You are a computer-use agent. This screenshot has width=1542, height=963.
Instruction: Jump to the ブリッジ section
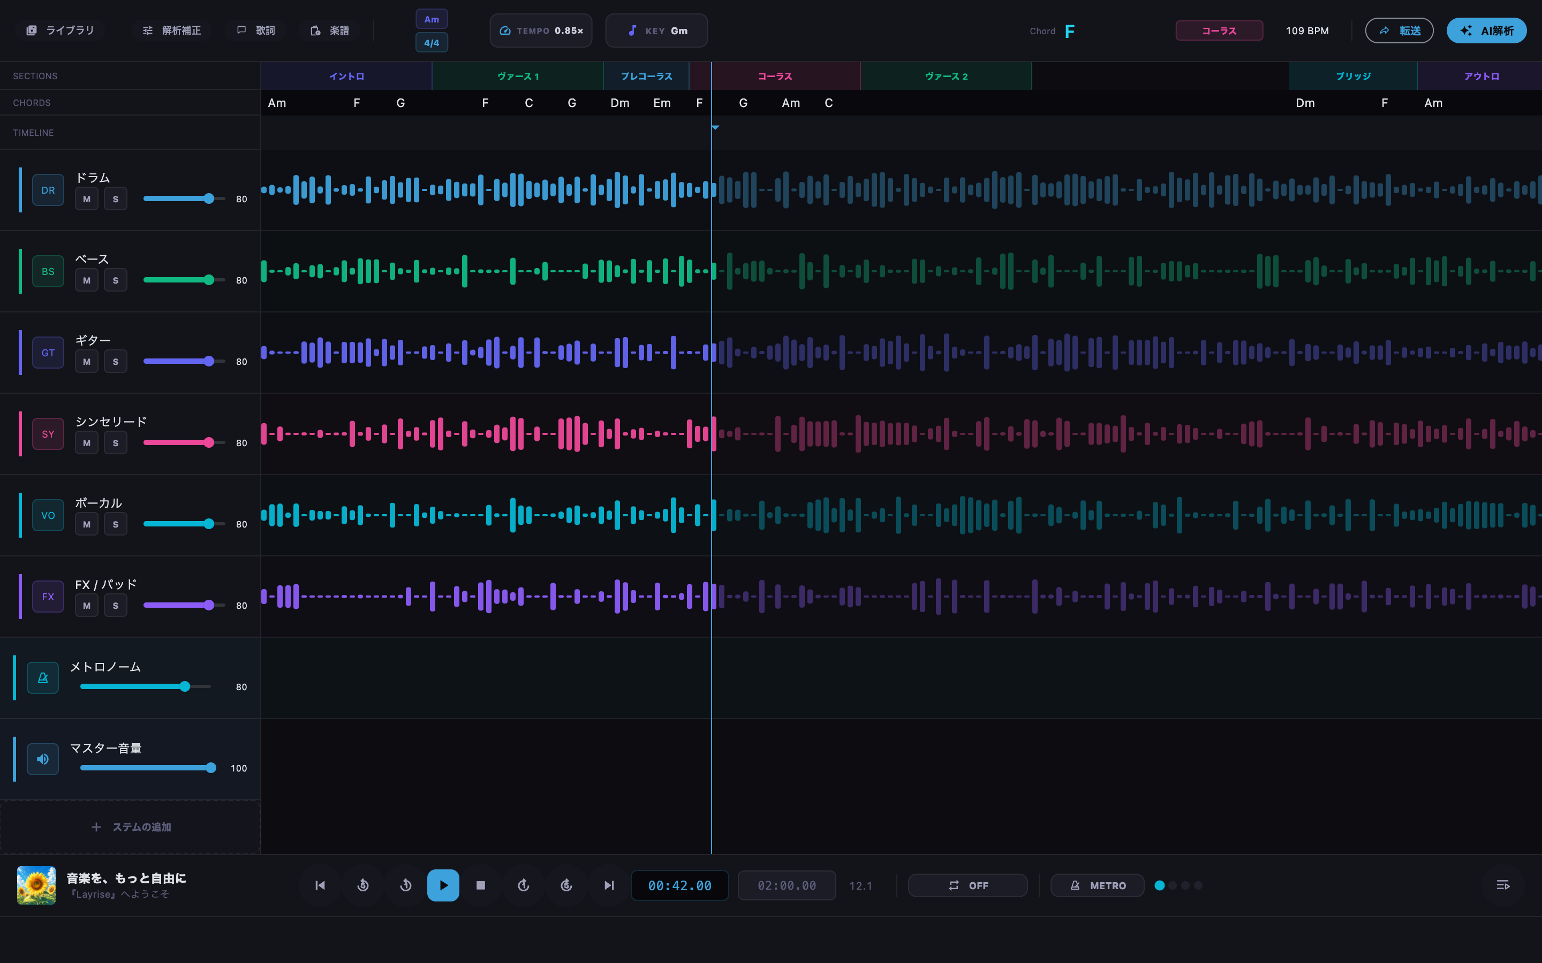point(1353,76)
